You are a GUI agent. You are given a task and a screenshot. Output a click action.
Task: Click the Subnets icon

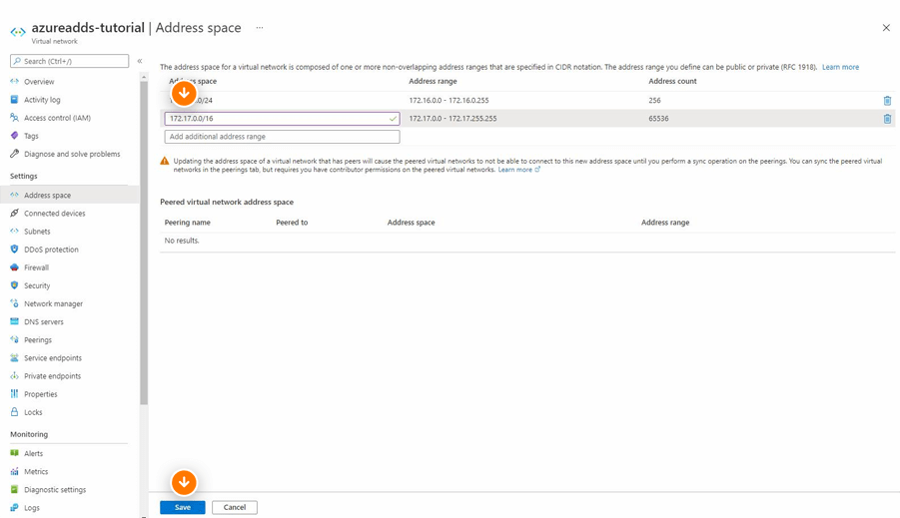[14, 232]
